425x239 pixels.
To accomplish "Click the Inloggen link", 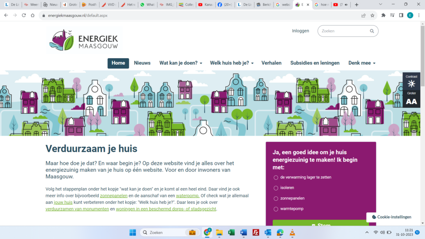I will tap(300, 31).
